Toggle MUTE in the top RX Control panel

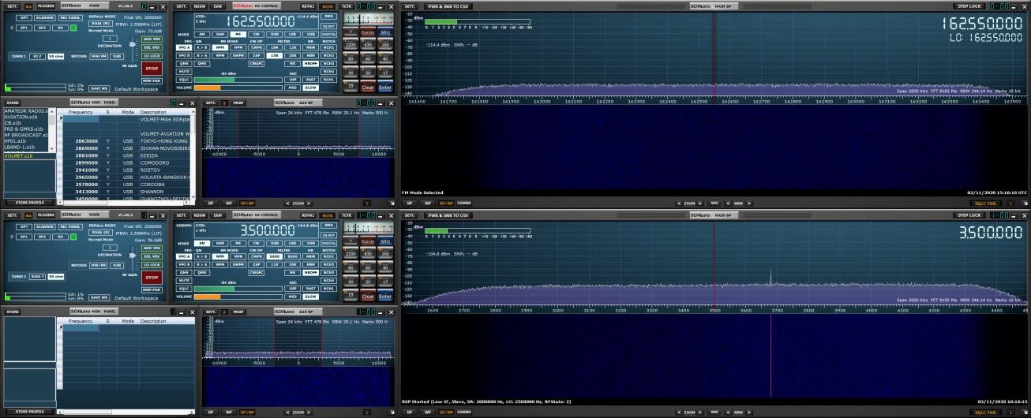pos(183,71)
